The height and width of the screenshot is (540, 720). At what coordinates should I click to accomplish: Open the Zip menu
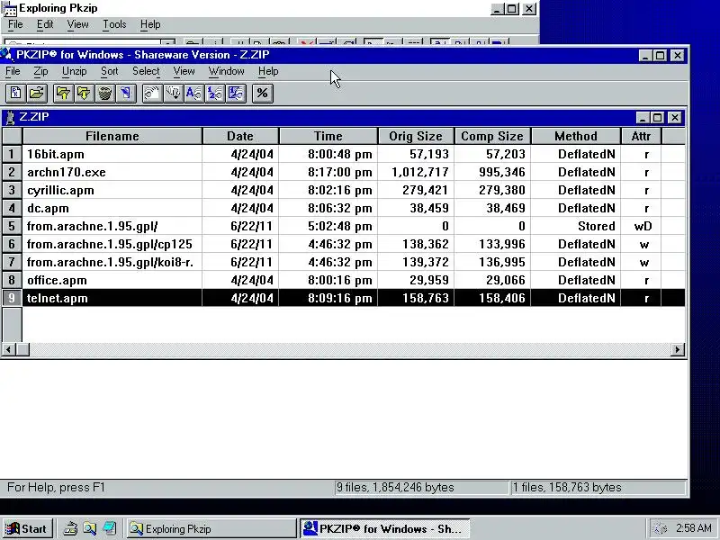click(x=40, y=72)
